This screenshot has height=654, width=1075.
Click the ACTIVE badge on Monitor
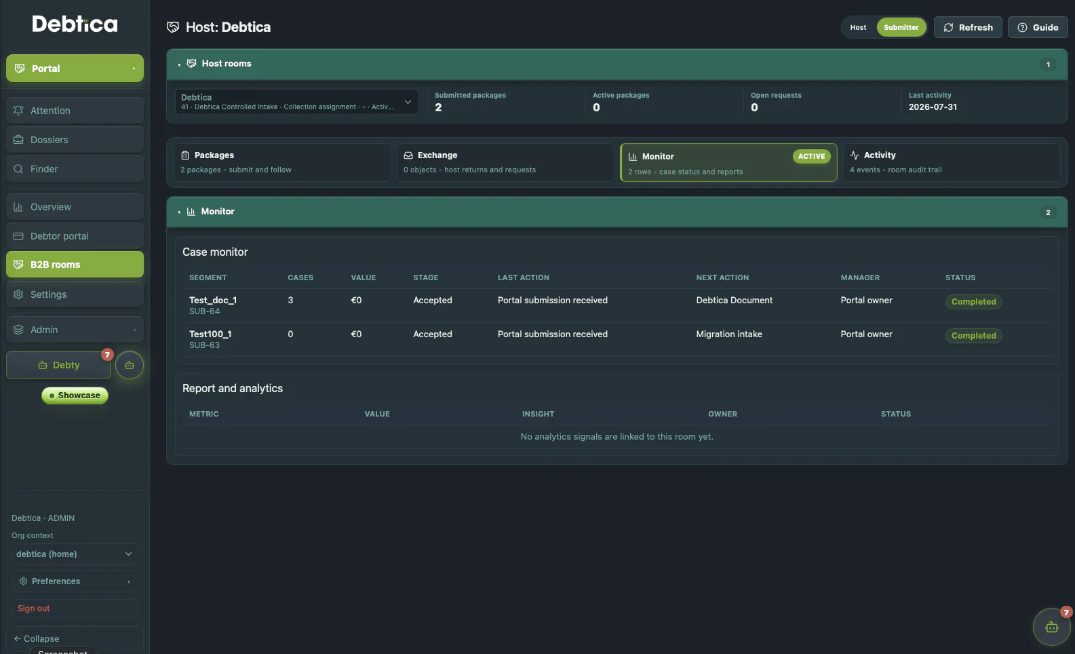point(811,156)
